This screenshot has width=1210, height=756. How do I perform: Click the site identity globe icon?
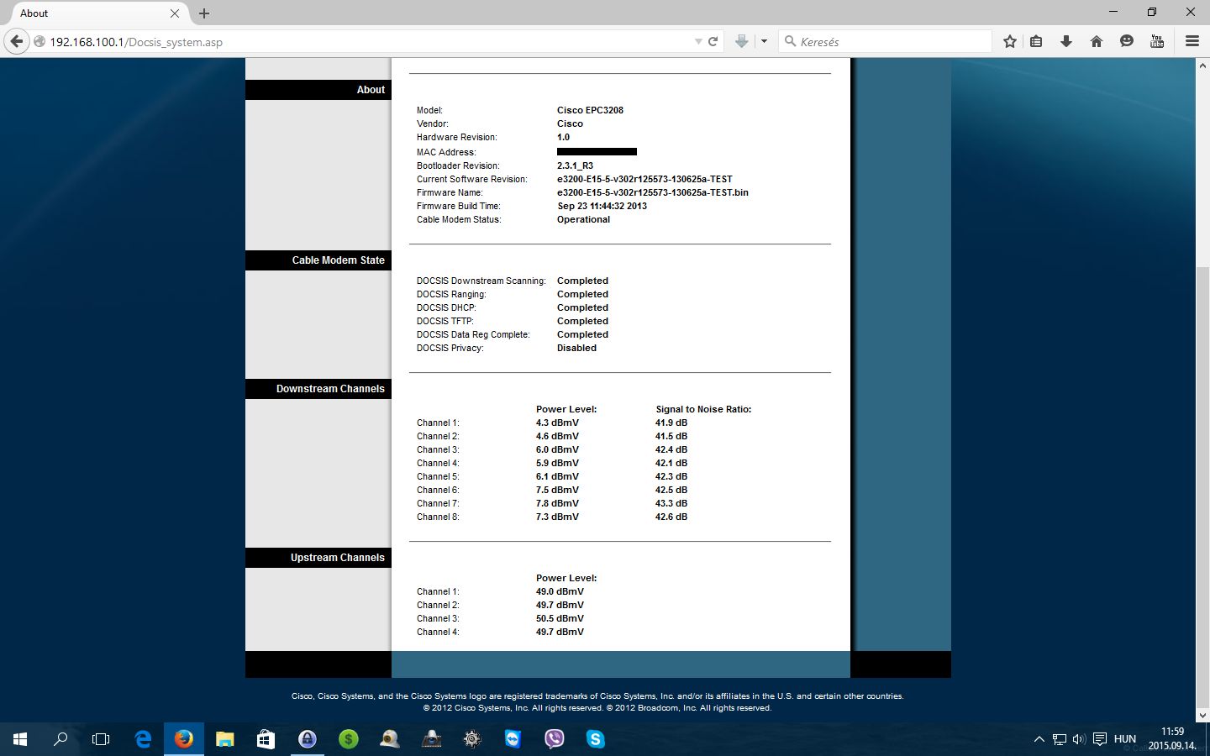(x=39, y=41)
